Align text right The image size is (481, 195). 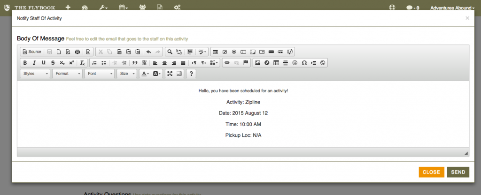[x=174, y=63]
